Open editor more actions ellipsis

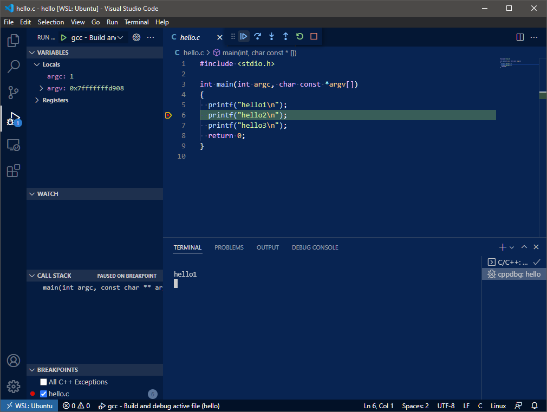click(x=534, y=37)
